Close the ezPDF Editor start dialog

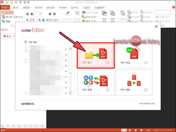[156, 27]
